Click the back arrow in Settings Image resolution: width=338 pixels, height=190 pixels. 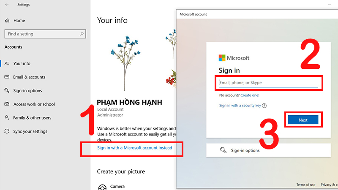click(x=7, y=5)
